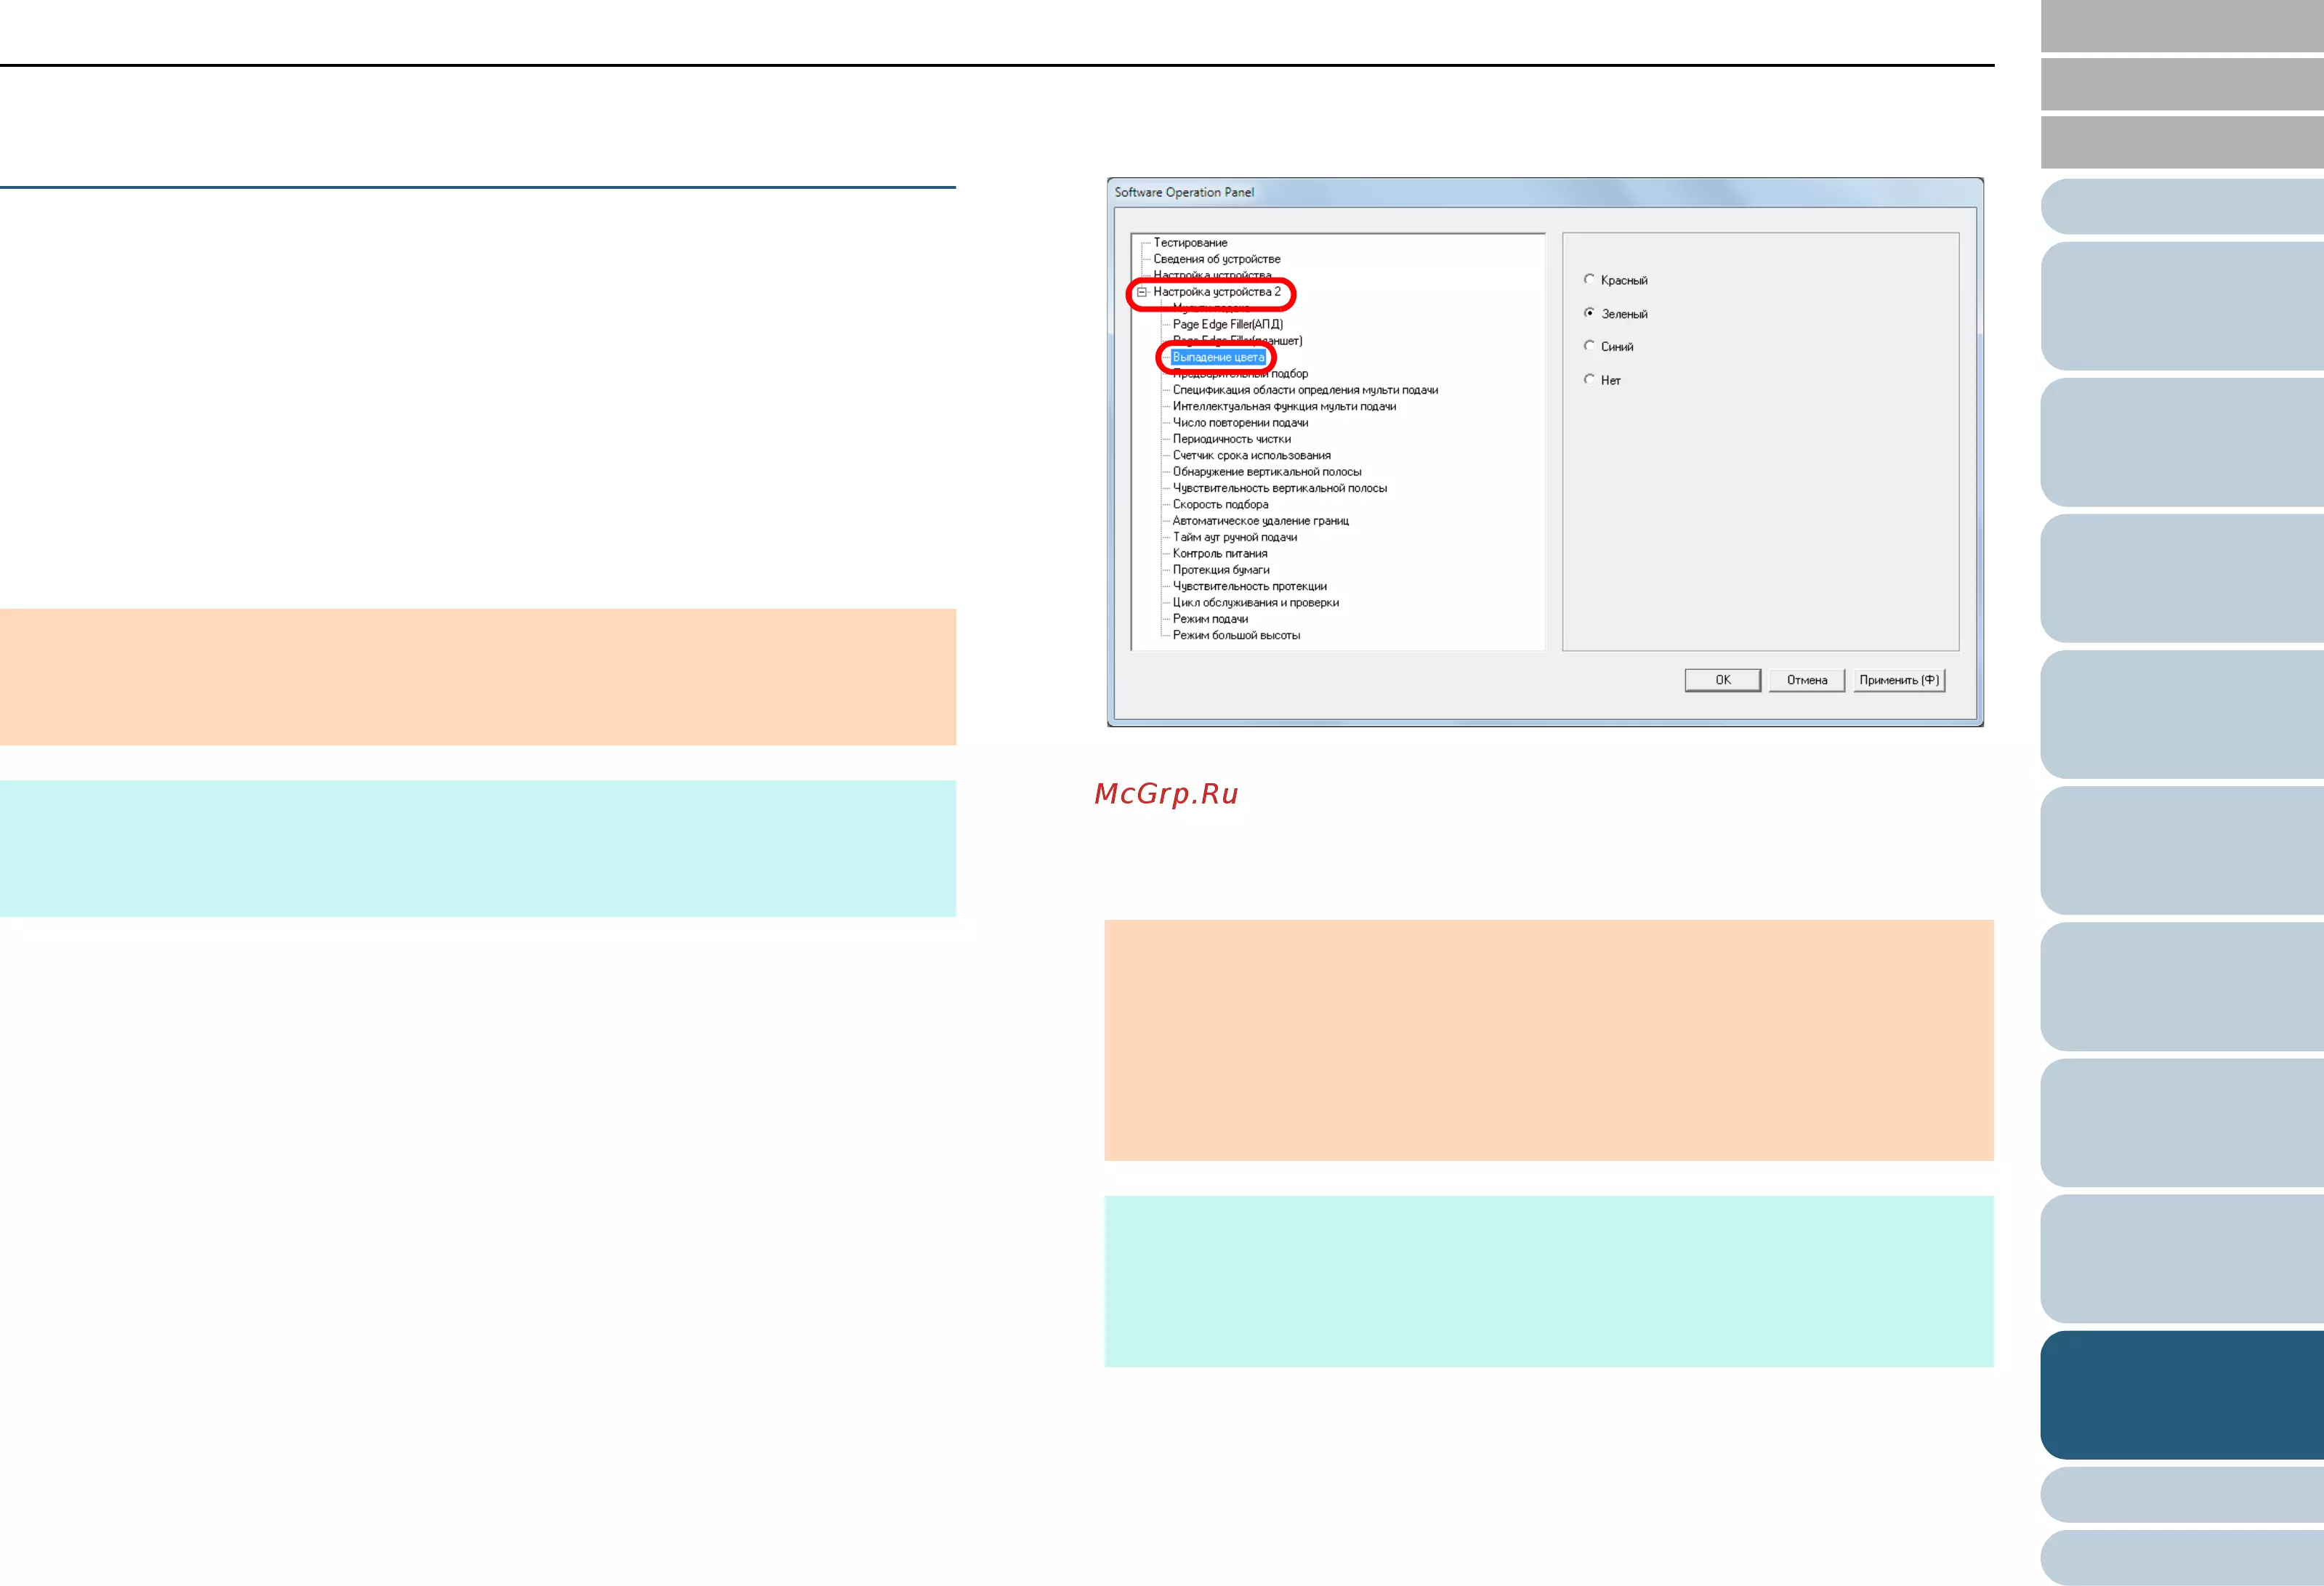Open the Тестирование tree item

click(x=1190, y=243)
